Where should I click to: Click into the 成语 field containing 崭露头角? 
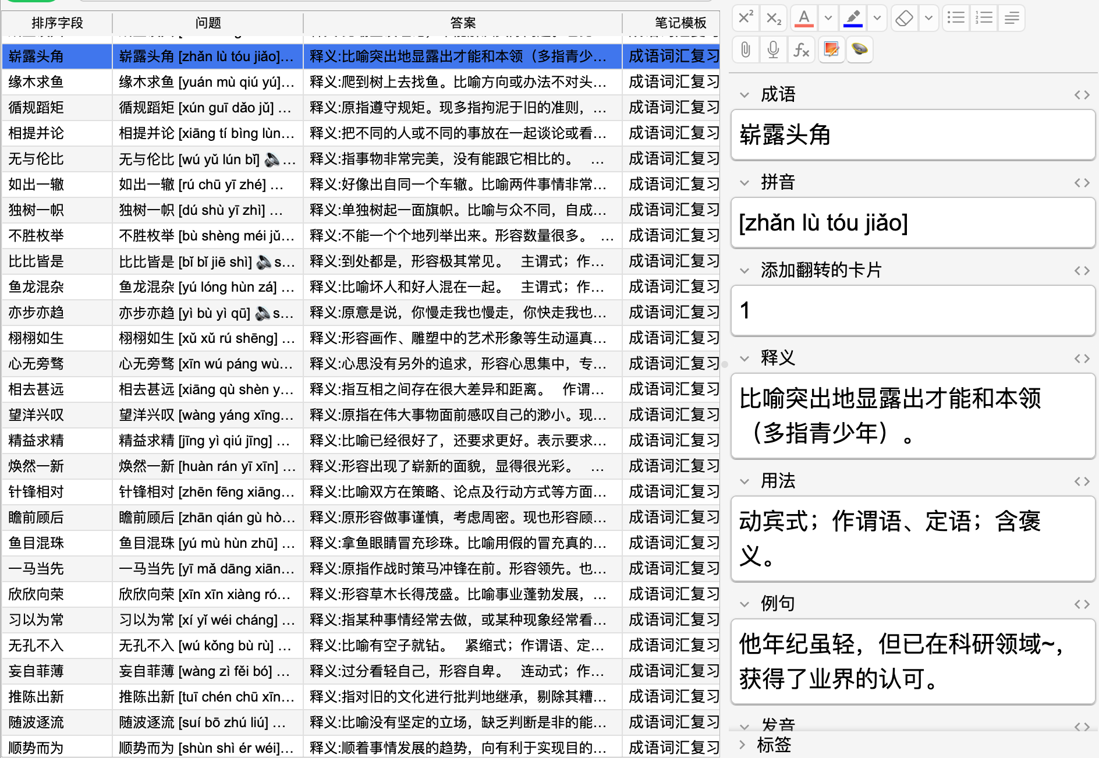pos(913,134)
